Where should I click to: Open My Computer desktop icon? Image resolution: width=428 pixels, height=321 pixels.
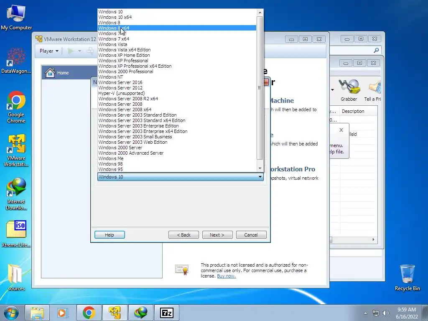click(x=16, y=18)
